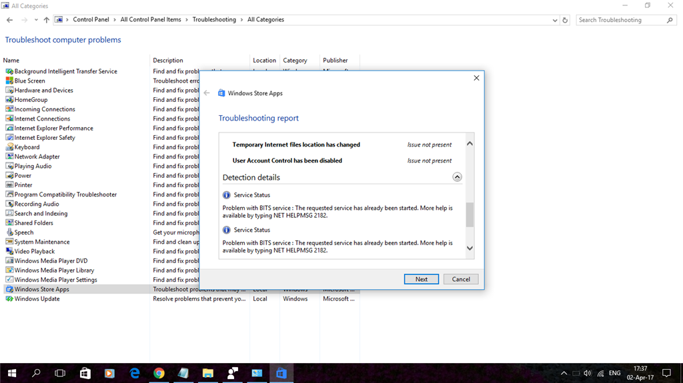Click the Shared Folders icon

[9, 223]
